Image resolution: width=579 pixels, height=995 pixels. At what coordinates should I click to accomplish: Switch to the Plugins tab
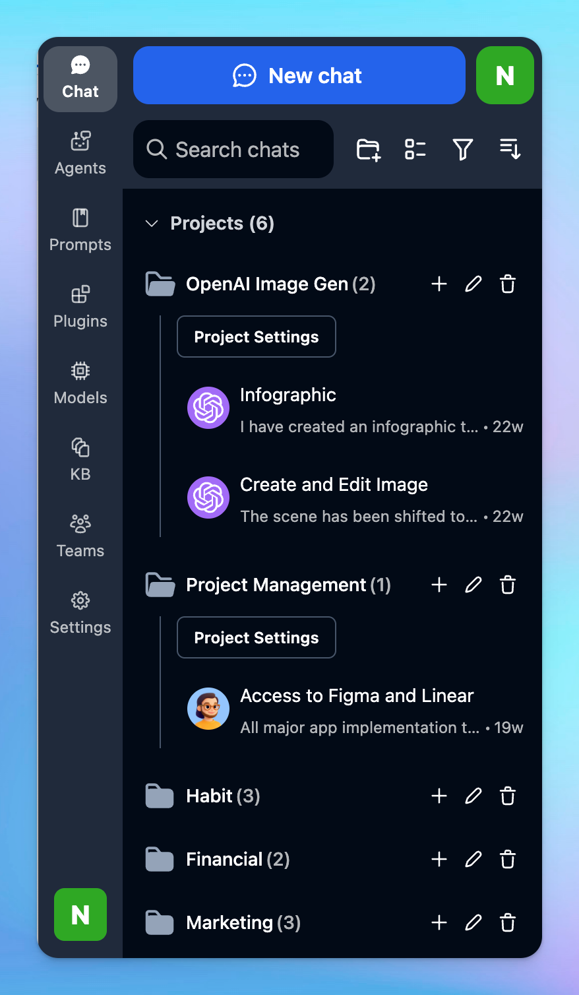(x=80, y=307)
